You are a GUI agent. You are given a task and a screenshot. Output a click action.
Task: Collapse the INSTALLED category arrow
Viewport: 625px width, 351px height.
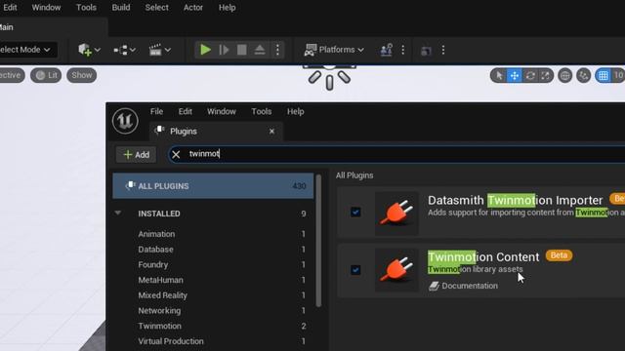pyautogui.click(x=118, y=214)
